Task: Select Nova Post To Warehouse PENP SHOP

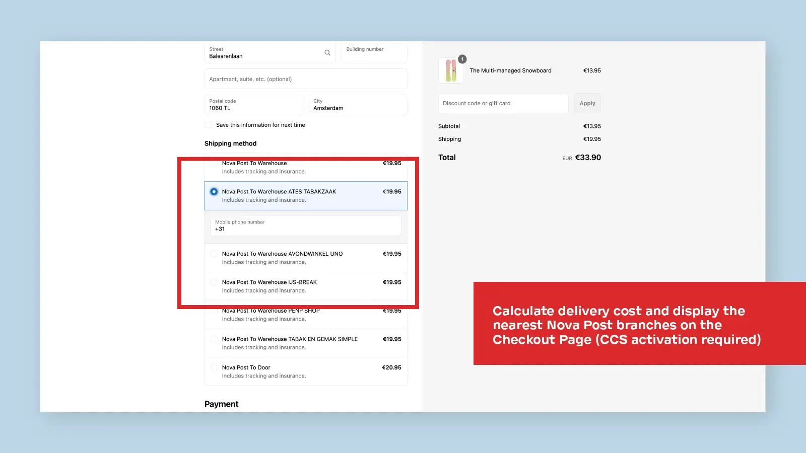Action: (214, 311)
